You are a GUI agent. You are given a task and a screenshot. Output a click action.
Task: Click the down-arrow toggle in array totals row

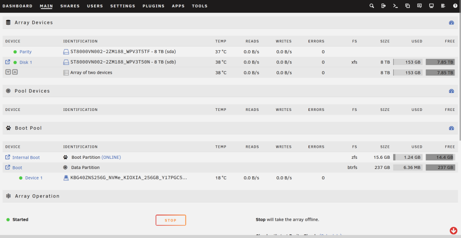coord(8,72)
